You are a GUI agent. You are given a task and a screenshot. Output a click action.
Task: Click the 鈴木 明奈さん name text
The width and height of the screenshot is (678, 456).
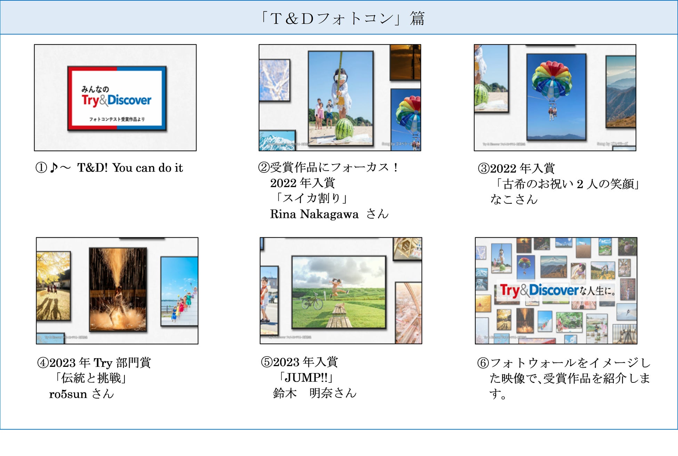(x=315, y=393)
